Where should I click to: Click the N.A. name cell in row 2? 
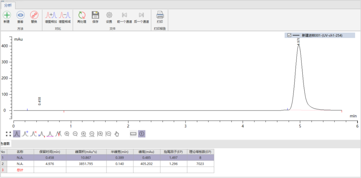click(20, 164)
